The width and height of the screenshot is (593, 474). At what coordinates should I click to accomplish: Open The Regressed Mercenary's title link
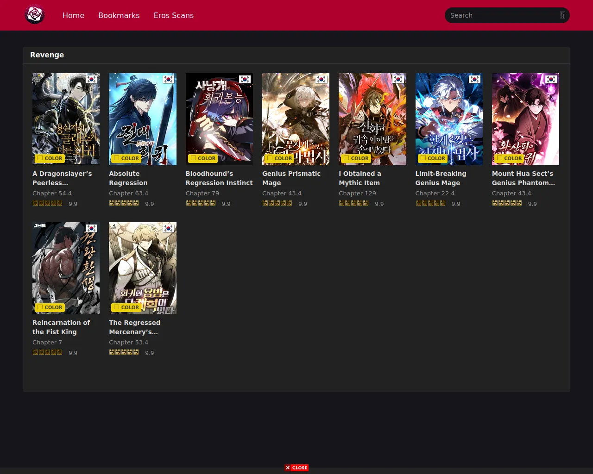pyautogui.click(x=134, y=327)
